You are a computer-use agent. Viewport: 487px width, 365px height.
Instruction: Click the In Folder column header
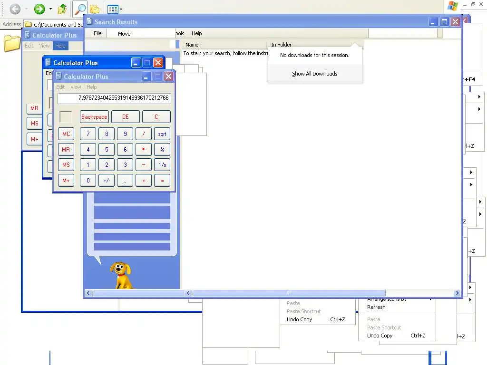coord(282,45)
